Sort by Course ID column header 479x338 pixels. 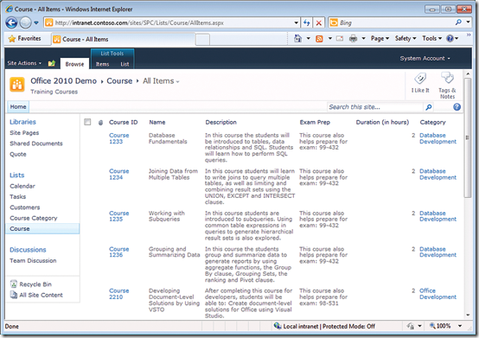pyautogui.click(x=124, y=122)
